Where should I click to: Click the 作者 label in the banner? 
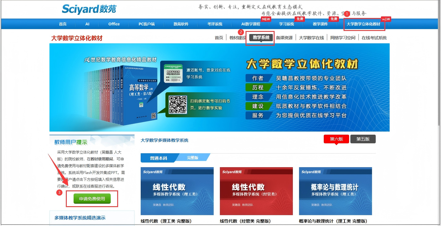(258, 78)
